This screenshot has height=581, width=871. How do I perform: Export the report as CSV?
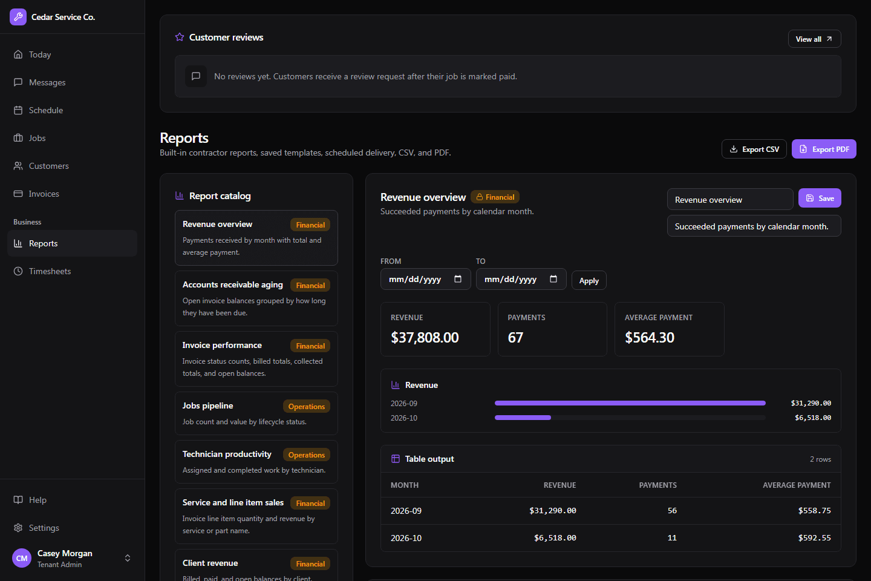[754, 149]
